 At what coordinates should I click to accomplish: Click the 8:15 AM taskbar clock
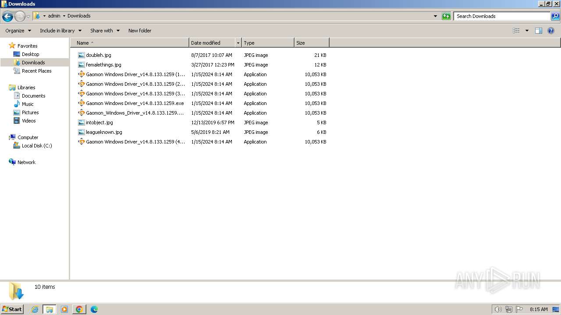pyautogui.click(x=539, y=309)
